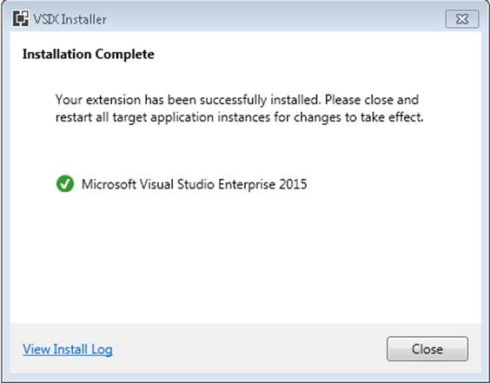Click the empty title bar area beside the title
The width and height of the screenshot is (490, 383).
click(275, 19)
